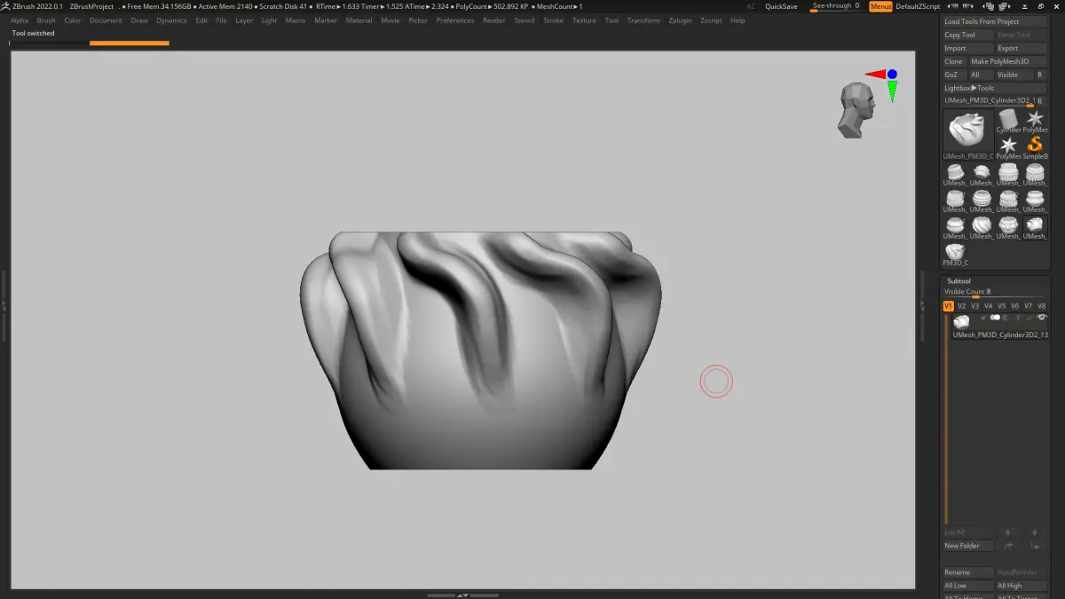This screenshot has height=599, width=1065.
Task: Click the DefaultZScript button
Action: [x=918, y=6]
